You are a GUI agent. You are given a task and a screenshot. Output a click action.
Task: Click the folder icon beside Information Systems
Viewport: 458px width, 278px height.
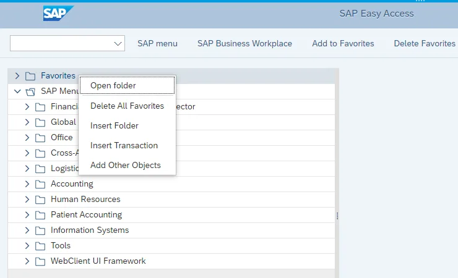click(x=40, y=230)
